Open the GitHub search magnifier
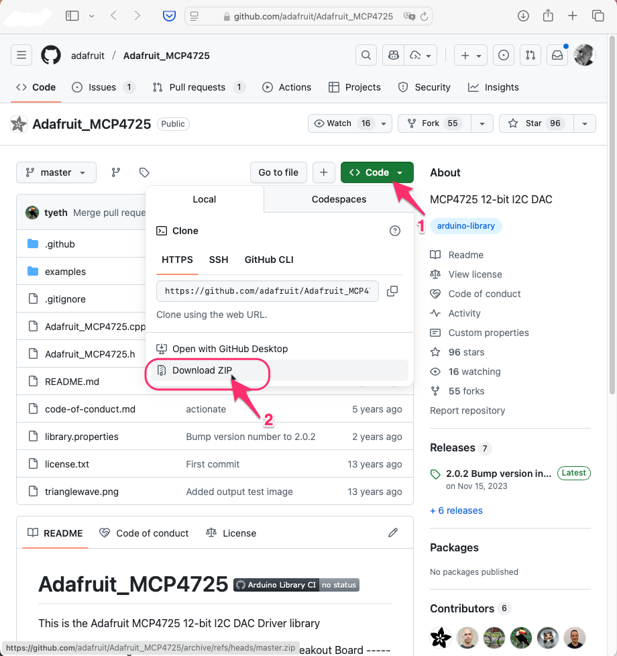Screen dimensions: 617x656 [x=366, y=55]
